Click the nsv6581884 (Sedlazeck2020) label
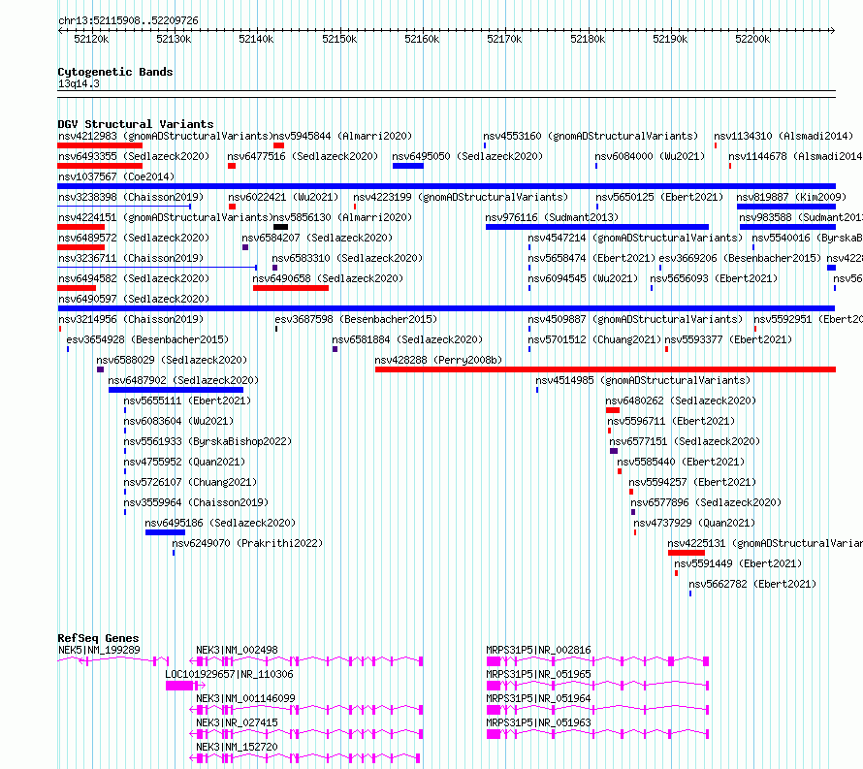This screenshot has height=769, width=863. click(x=407, y=339)
